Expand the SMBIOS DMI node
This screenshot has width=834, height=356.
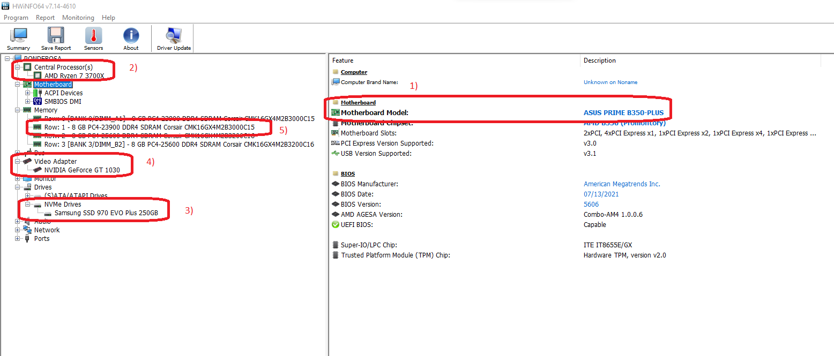tap(28, 101)
